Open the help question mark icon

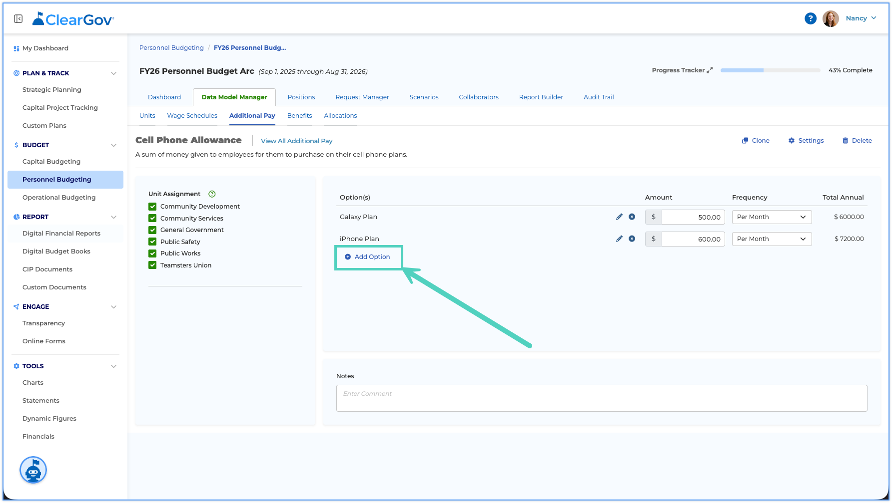(x=810, y=18)
